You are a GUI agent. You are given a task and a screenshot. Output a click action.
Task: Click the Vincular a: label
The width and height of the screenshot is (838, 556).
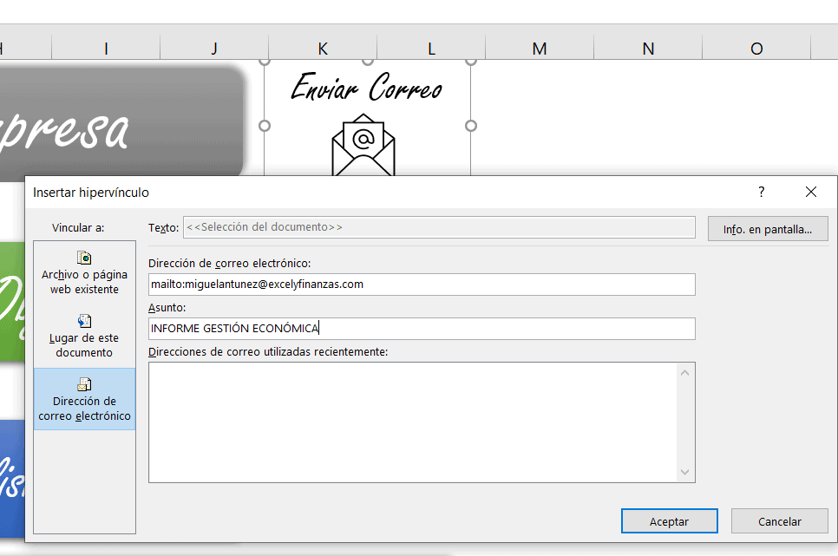pyautogui.click(x=78, y=228)
